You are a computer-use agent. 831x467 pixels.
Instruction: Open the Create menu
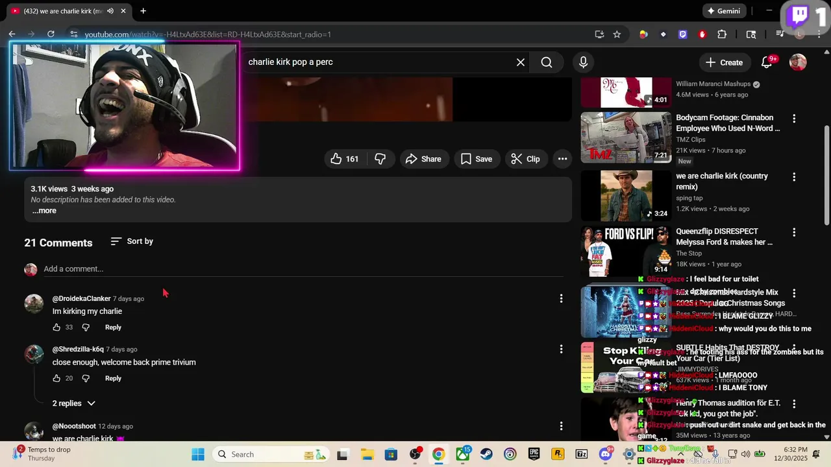(724, 62)
